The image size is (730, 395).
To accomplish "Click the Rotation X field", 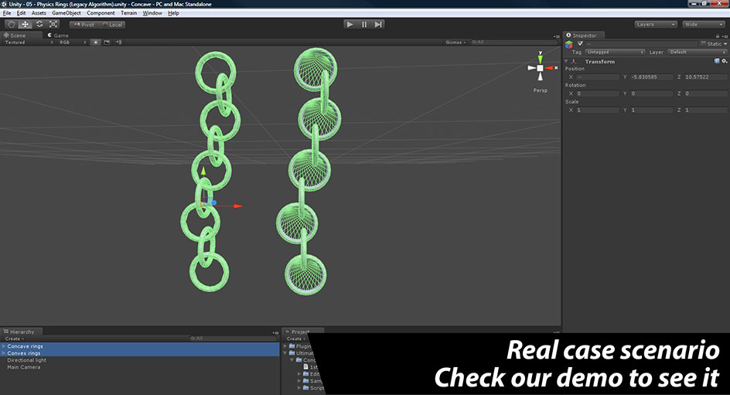I will (598, 94).
